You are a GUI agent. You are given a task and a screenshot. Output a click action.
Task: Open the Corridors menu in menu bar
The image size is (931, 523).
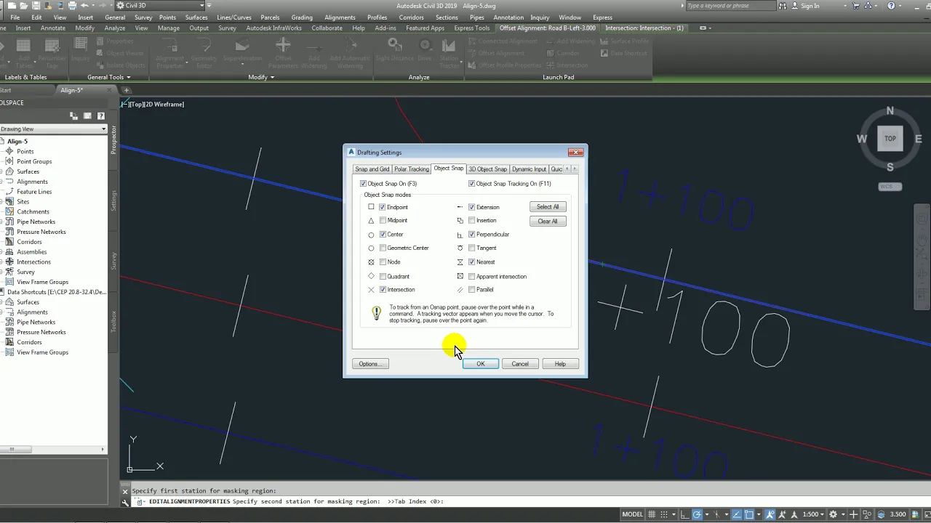411,17
